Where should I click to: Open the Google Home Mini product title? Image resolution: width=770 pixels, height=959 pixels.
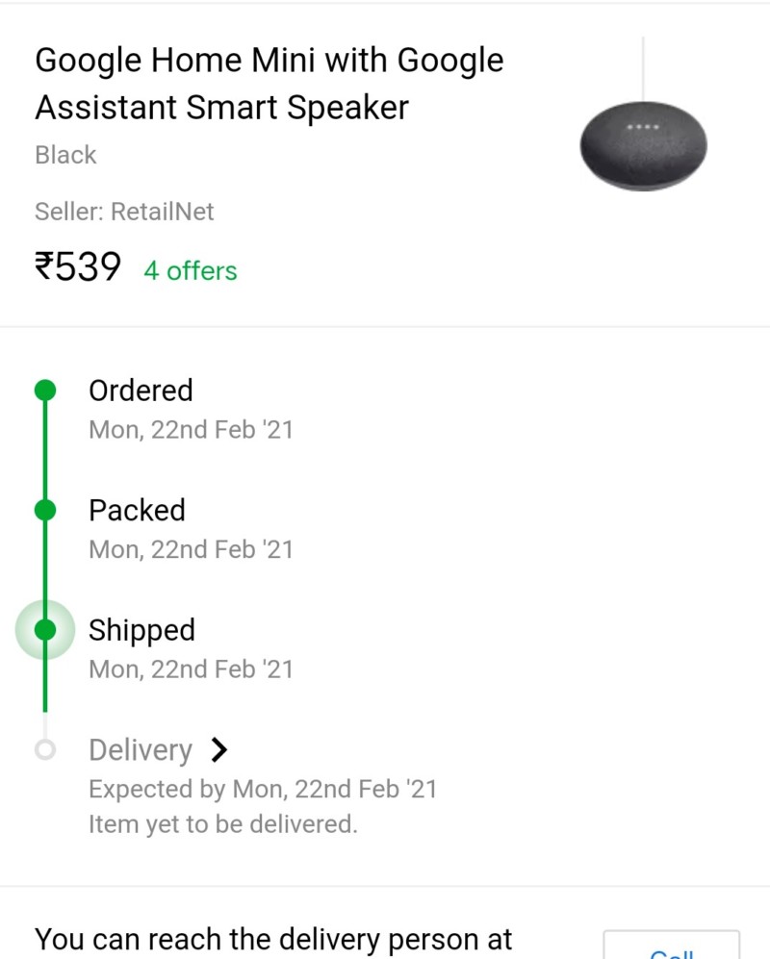tap(269, 84)
